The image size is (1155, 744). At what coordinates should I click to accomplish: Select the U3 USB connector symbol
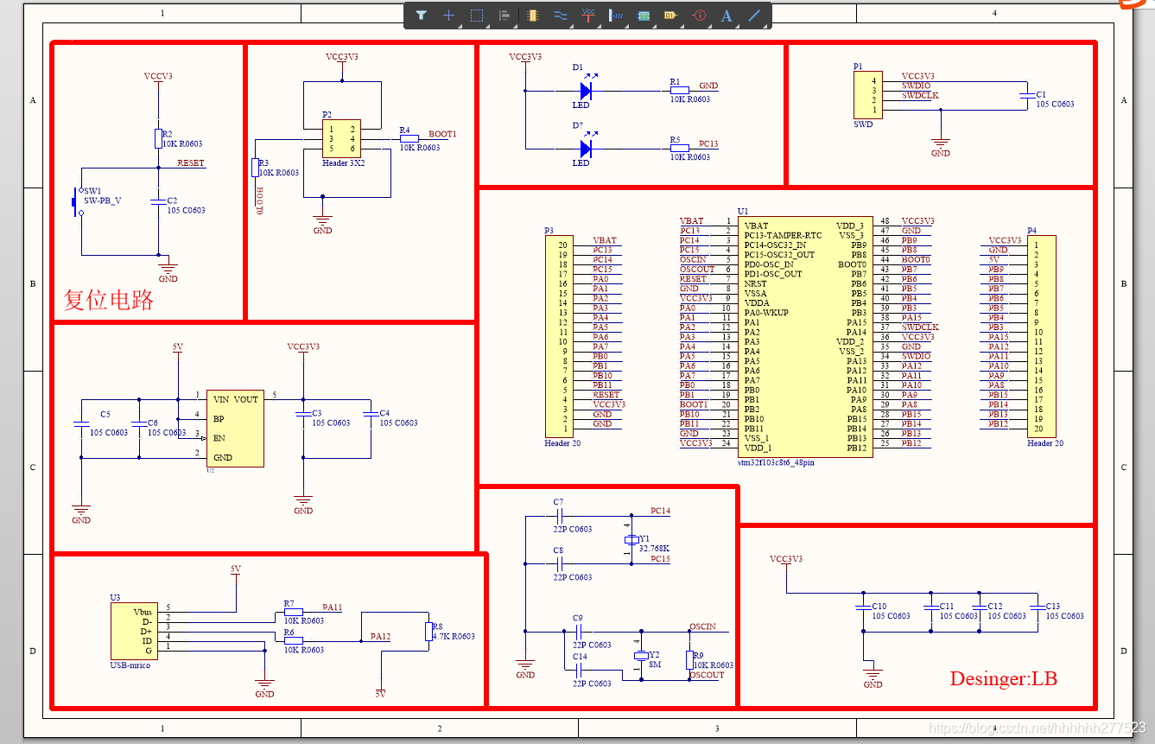pos(134,631)
